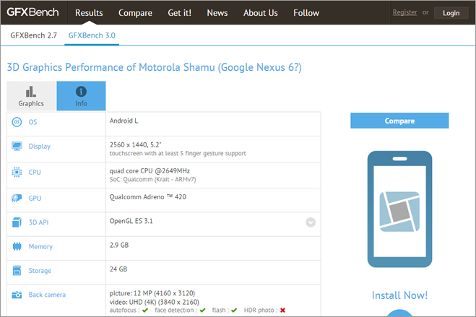Click the Storage drive icon
This screenshot has width=476, height=317.
click(17, 271)
